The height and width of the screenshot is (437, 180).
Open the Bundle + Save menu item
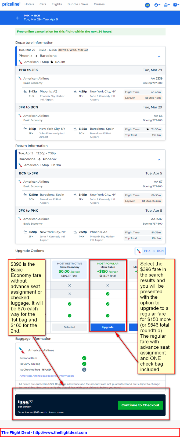(x=78, y=4)
